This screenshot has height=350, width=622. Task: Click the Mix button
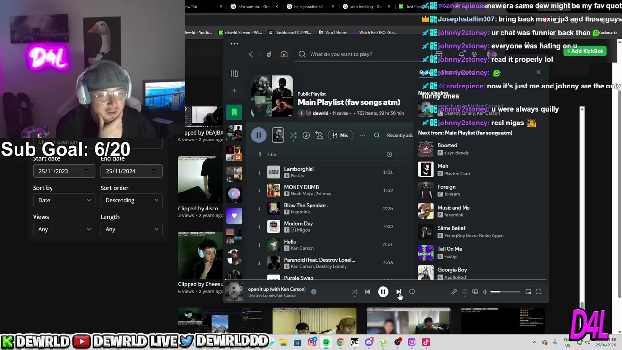[x=340, y=135]
